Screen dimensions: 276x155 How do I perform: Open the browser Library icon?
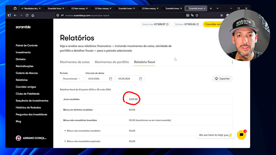[x=222, y=15]
